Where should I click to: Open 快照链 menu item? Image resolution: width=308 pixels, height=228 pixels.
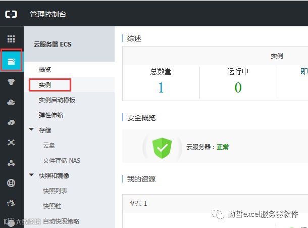coord(52,206)
